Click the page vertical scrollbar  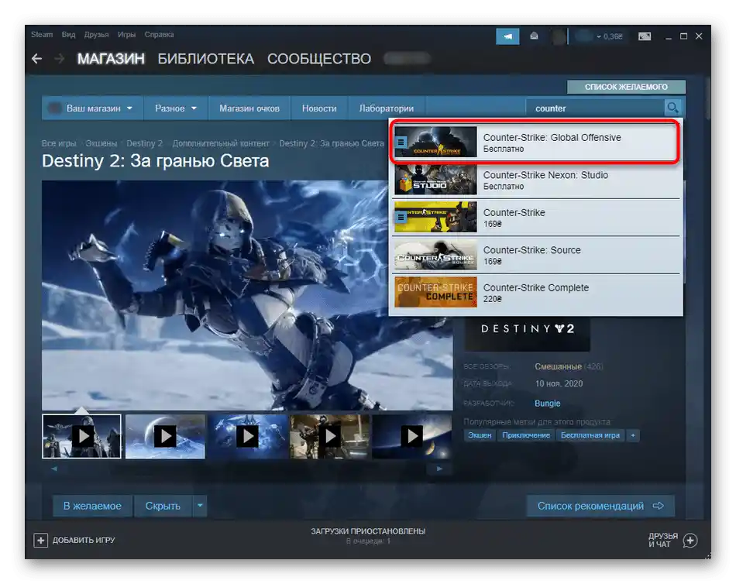coord(708,98)
